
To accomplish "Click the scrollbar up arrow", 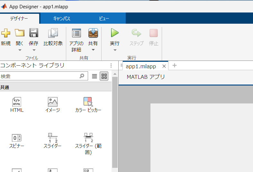I will click(x=115, y=74).
